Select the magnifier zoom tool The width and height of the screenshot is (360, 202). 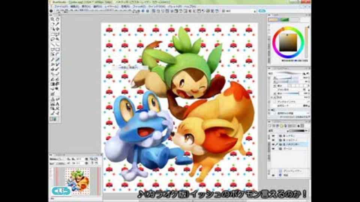[x=52, y=19]
